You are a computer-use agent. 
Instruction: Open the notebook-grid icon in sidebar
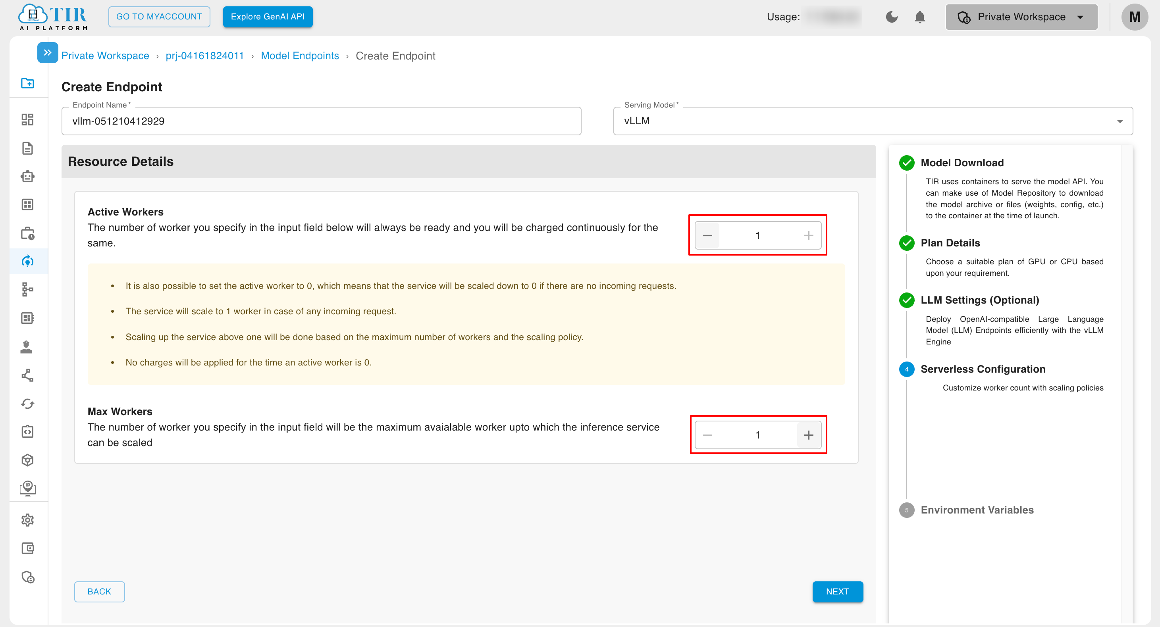coord(27,318)
